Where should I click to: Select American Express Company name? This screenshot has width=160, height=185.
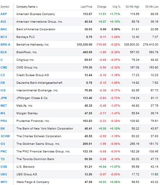(x=36, y=14)
